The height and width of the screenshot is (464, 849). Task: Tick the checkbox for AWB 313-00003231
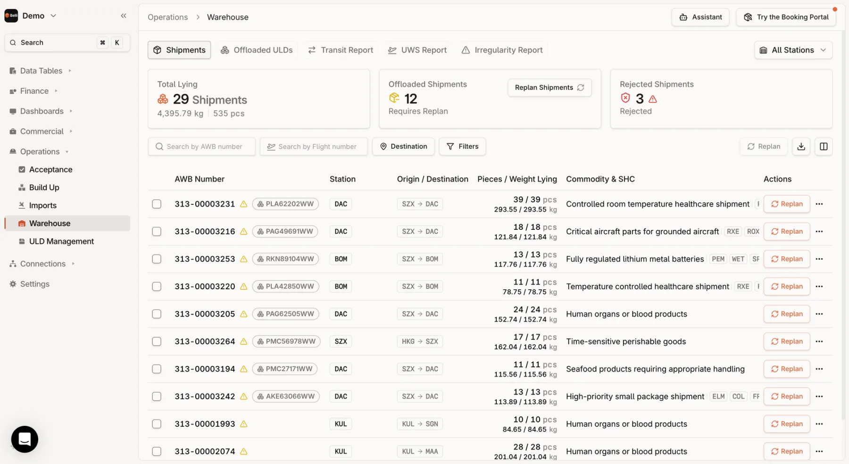(x=157, y=204)
